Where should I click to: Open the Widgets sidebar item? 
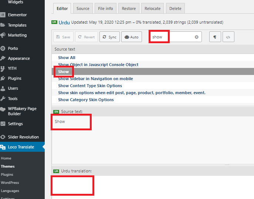click(16, 2)
